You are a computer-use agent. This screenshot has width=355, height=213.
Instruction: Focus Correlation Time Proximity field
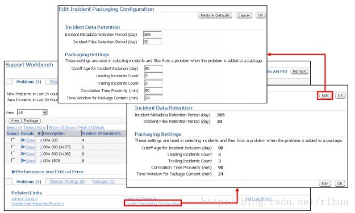(153, 90)
